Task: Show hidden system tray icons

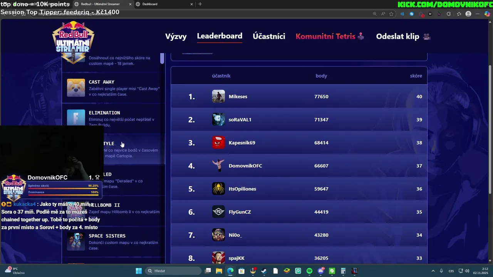Action: (433, 271)
